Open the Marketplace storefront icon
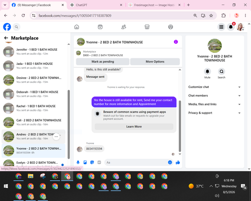The width and height of the screenshot is (251, 201). (147, 27)
